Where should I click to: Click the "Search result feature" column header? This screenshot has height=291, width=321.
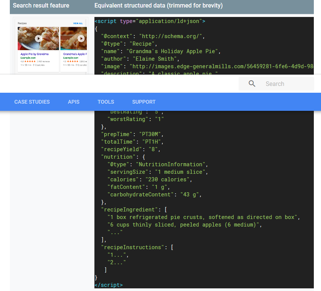click(41, 6)
